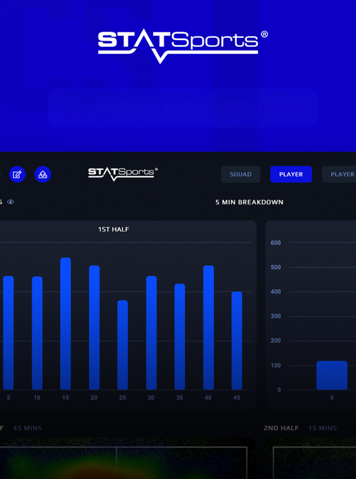The width and height of the screenshot is (356, 479).
Task: Click the edit pencil icon button
Action: (x=17, y=174)
